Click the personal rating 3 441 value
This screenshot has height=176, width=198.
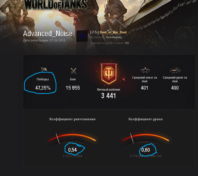(109, 96)
